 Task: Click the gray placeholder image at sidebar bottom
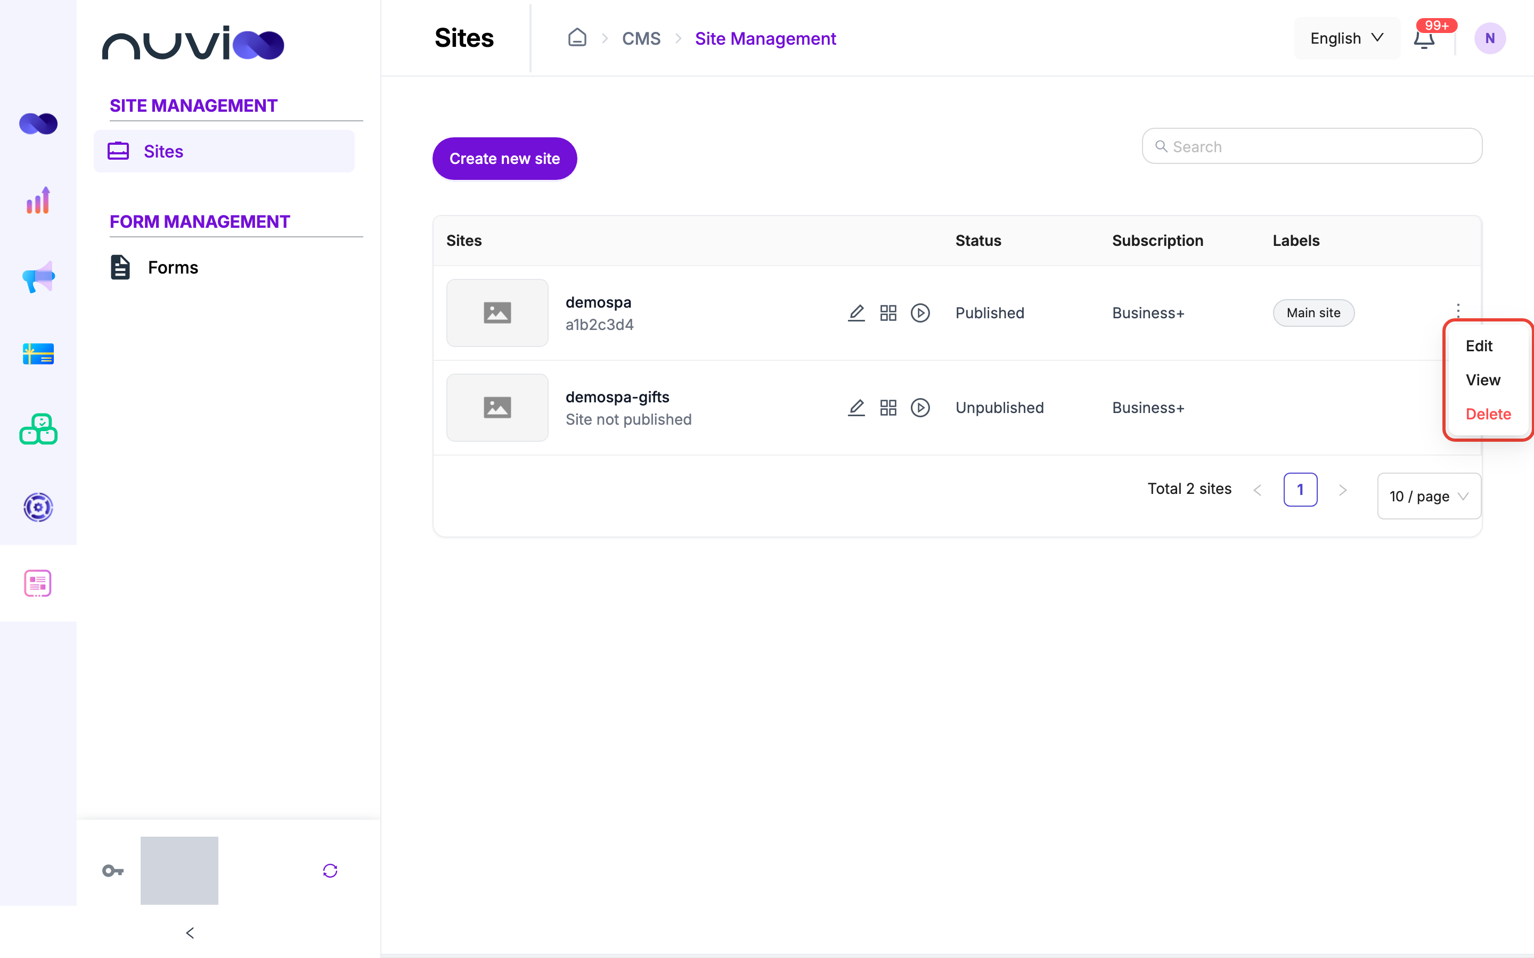[179, 871]
